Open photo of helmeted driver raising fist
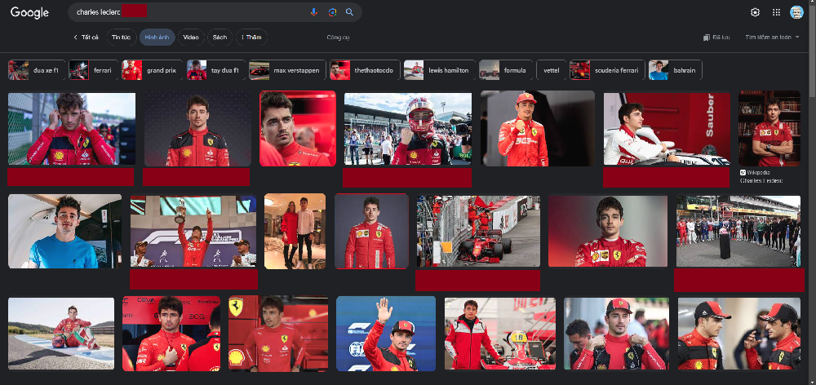 pyautogui.click(x=408, y=129)
